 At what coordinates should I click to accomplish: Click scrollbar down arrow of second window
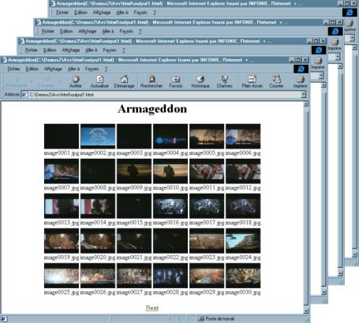[x=323, y=292]
